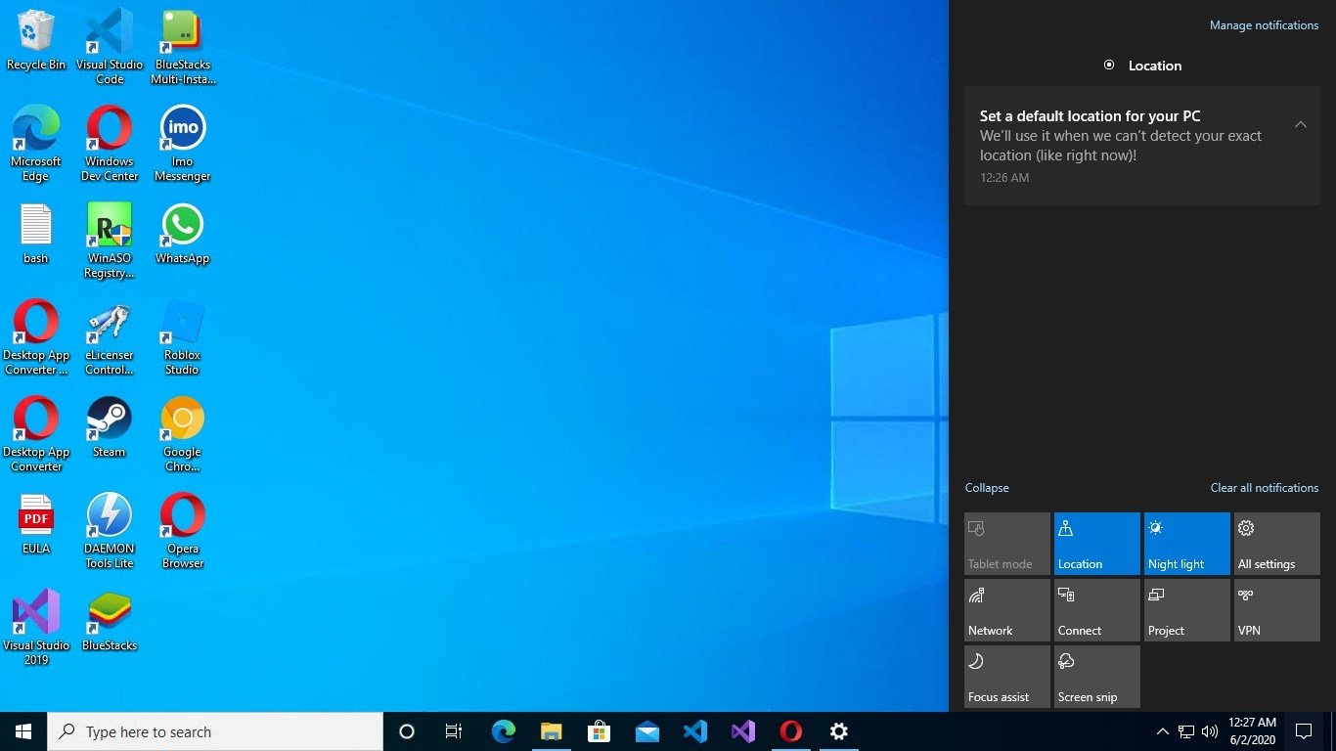Collapse the location notification chevron
The width and height of the screenshot is (1336, 751).
coord(1300,124)
